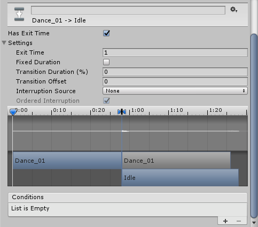
Task: Open the transition settings gear menu
Action: coord(233,10)
